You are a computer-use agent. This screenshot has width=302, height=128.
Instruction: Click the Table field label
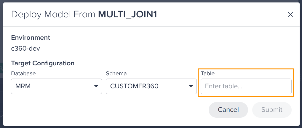[x=207, y=73]
